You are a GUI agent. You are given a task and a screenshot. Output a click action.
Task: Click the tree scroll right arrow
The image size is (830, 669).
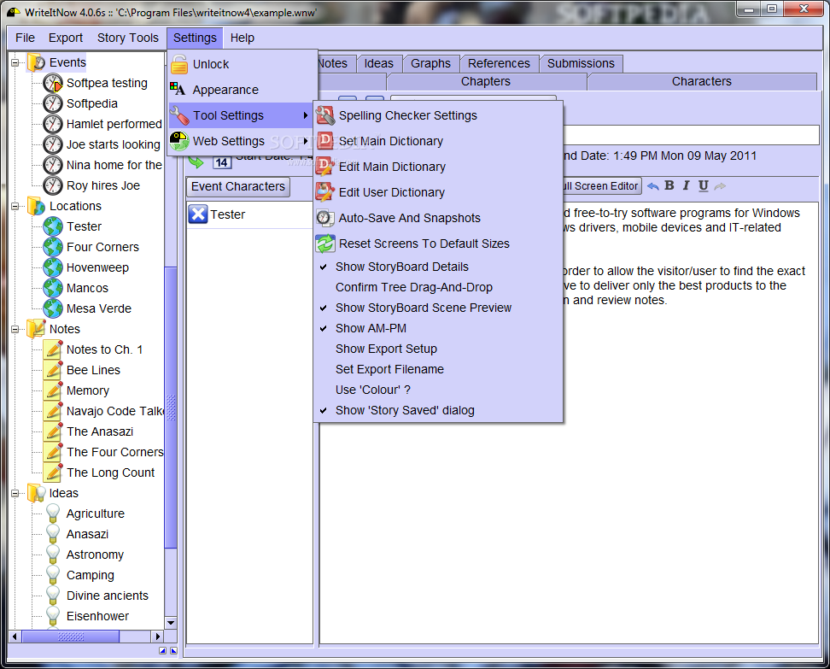[157, 637]
